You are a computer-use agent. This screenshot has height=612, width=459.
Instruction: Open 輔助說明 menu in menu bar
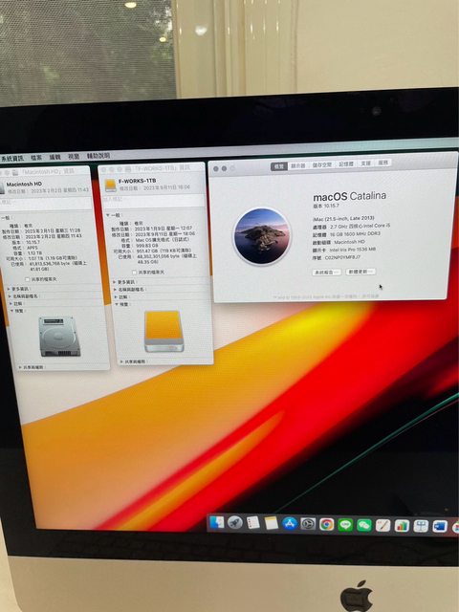(x=98, y=155)
